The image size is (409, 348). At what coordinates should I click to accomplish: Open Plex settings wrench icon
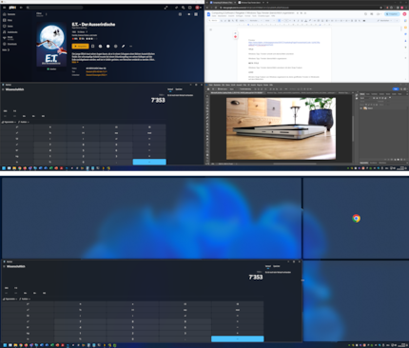pos(183,8)
